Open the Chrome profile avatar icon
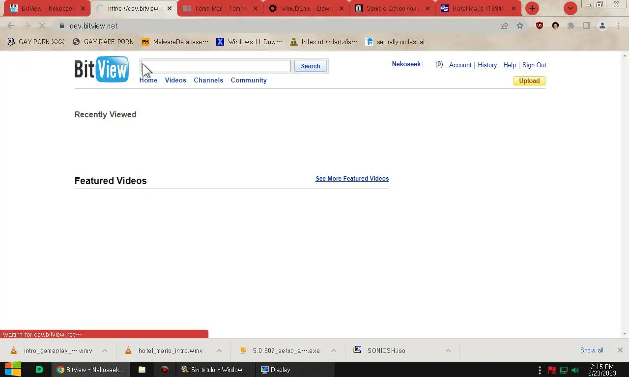The width and height of the screenshot is (629, 377). pyautogui.click(x=602, y=26)
